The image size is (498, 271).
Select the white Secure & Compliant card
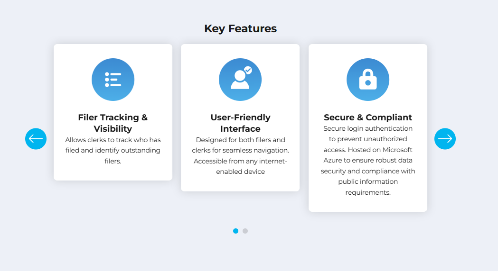point(368,203)
